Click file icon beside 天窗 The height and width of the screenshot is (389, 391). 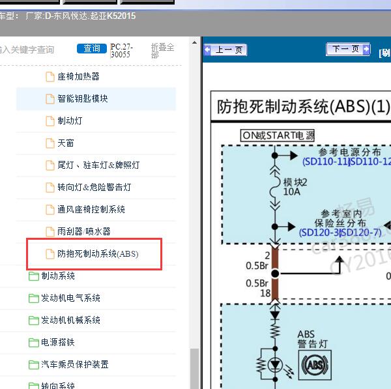[x=50, y=143]
